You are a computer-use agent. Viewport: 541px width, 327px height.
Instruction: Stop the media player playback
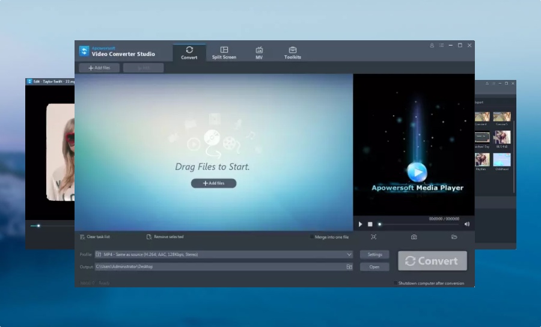coord(370,224)
